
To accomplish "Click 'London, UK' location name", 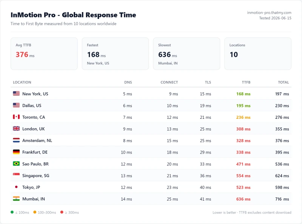I will (34, 129).
